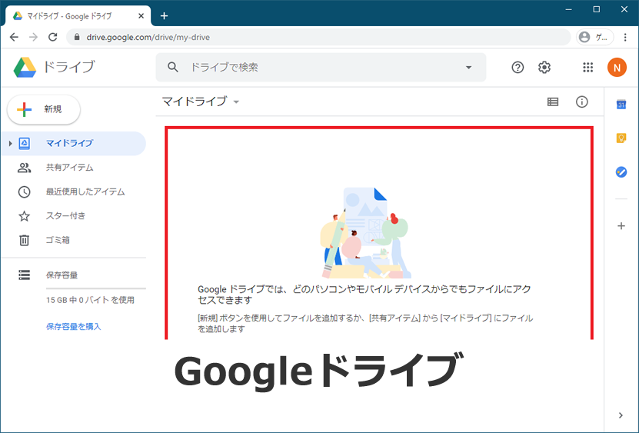Click the address bar URL
The height and width of the screenshot is (433, 639).
point(148,37)
